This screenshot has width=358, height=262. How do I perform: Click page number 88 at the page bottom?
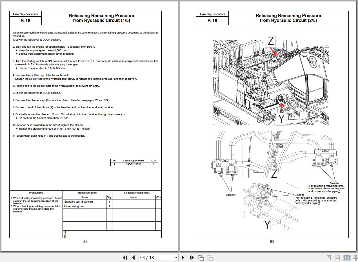(85, 241)
